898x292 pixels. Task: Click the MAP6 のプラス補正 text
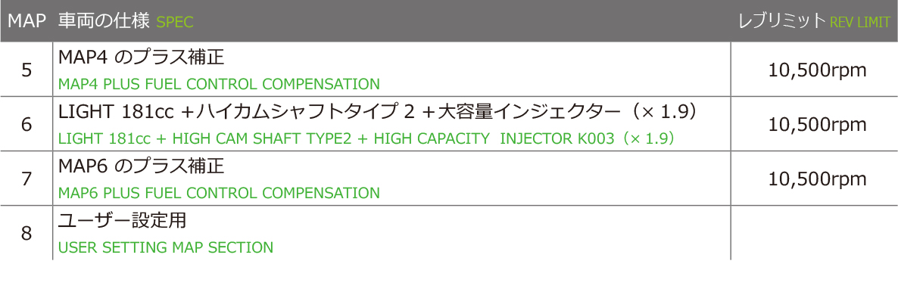(x=141, y=166)
